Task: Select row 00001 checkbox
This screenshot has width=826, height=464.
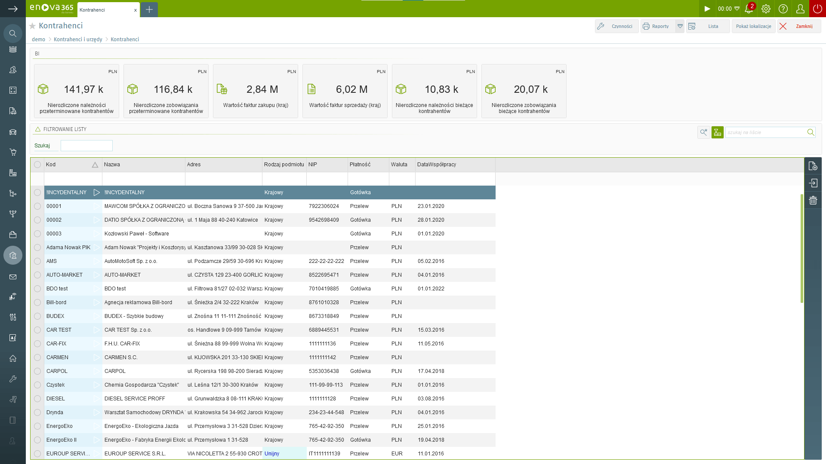Action: [x=37, y=206]
